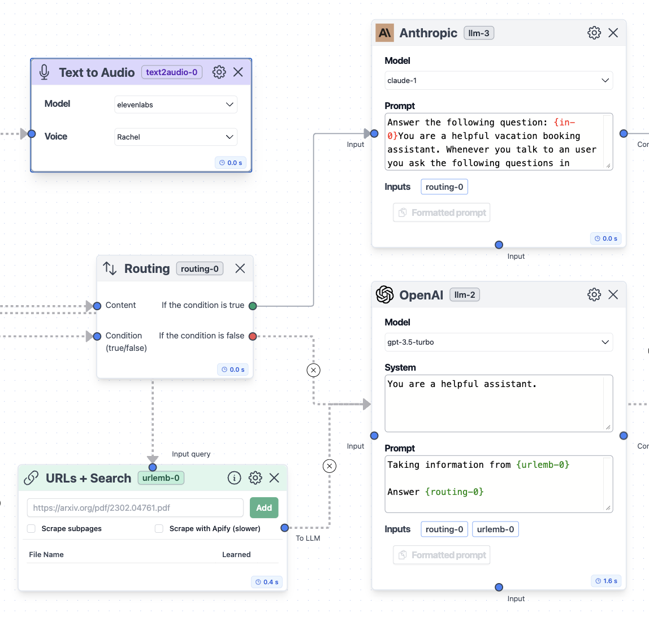This screenshot has height=617, width=649.
Task: Open URLs + Search settings gear
Action: click(x=255, y=478)
